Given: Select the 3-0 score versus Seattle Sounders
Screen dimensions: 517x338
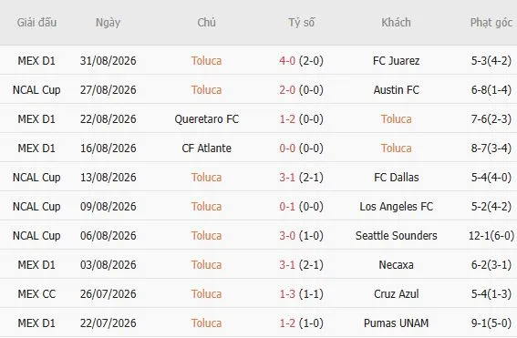Looking at the screenshot, I should (x=287, y=236).
